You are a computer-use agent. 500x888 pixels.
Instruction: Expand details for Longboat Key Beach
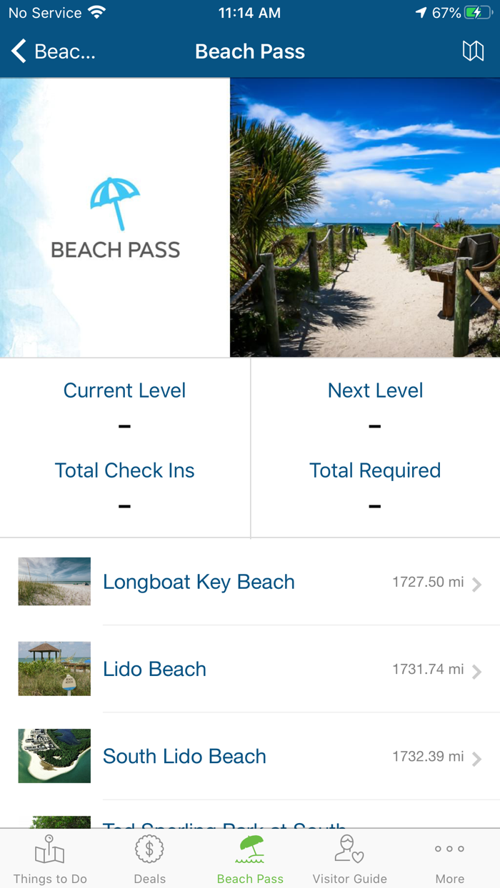(x=476, y=583)
